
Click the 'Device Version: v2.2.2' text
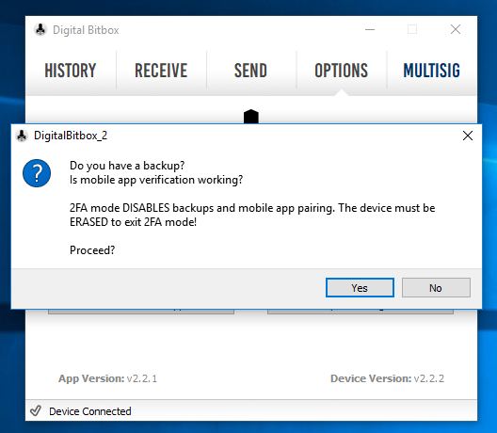click(387, 378)
